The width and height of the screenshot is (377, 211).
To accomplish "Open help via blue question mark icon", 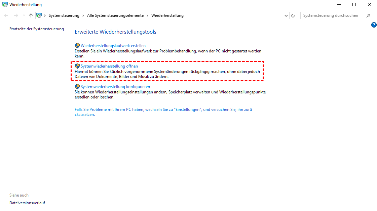I will point(374,25).
